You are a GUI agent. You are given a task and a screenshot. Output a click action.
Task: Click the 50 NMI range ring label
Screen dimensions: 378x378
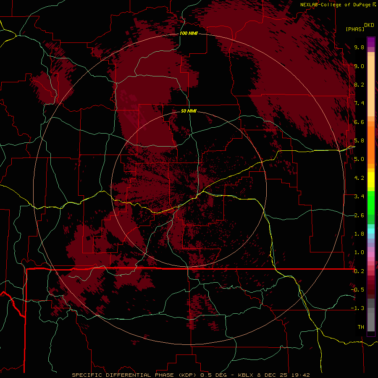pyautogui.click(x=189, y=111)
